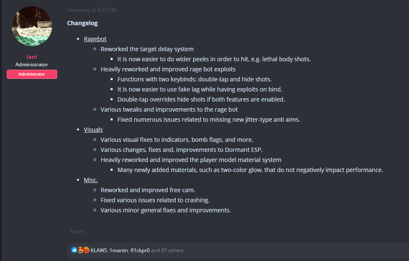The image size is (409, 261).
Task: Click the underlined Ragebot heading
Action: (x=95, y=39)
